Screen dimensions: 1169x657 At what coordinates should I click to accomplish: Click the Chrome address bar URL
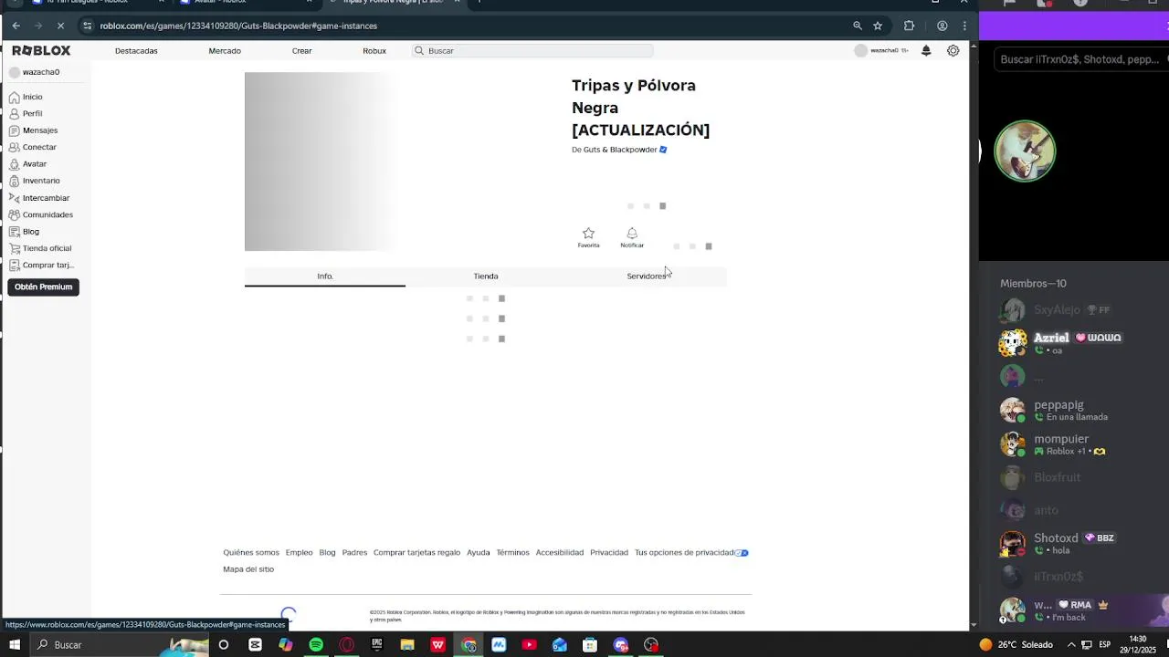pos(238,26)
